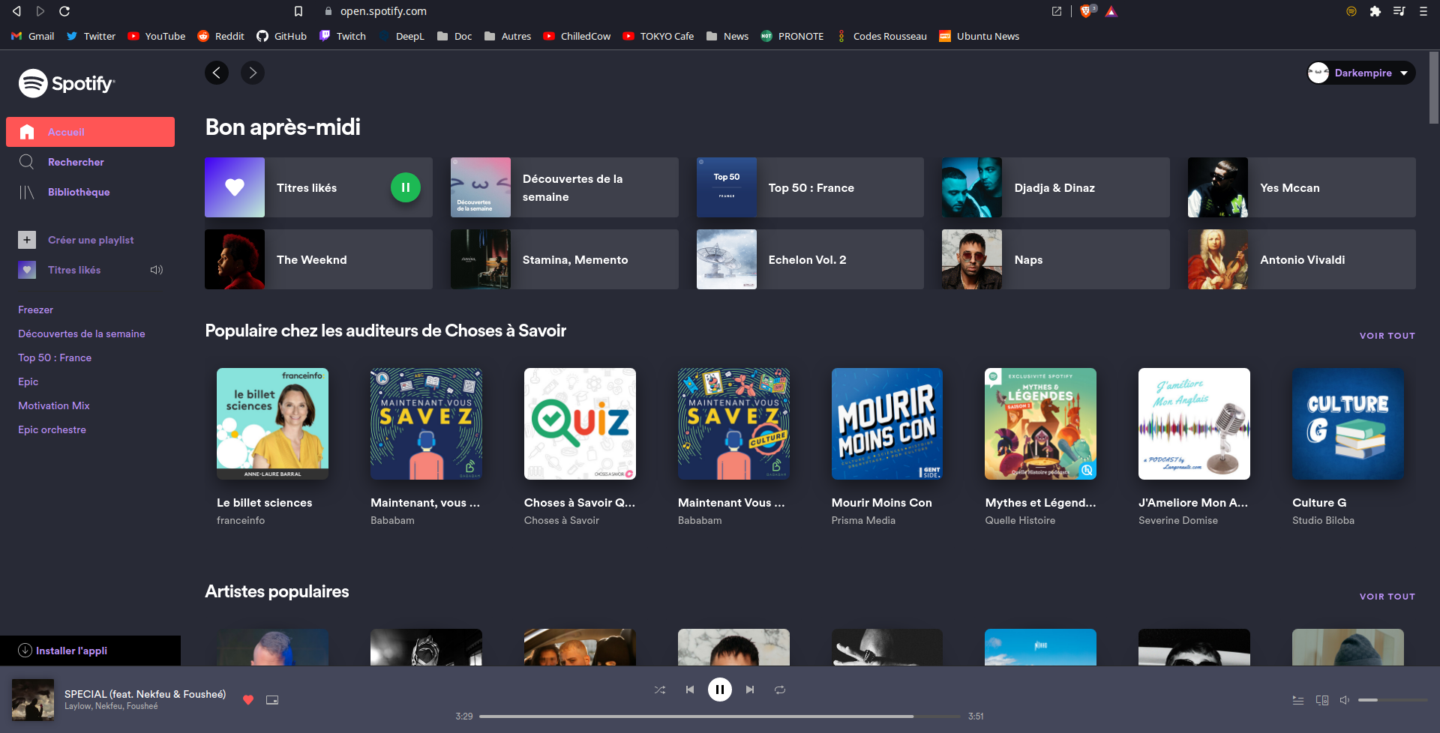The height and width of the screenshot is (733, 1440).
Task: Open the Djadja & Dinaz card
Action: [x=1056, y=187]
